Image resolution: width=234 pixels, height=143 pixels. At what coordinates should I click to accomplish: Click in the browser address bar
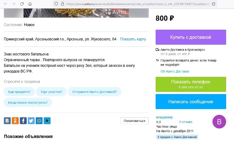(136, 4)
